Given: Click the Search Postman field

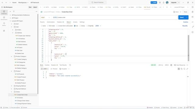Looking at the screenshot, I should click(97, 2).
